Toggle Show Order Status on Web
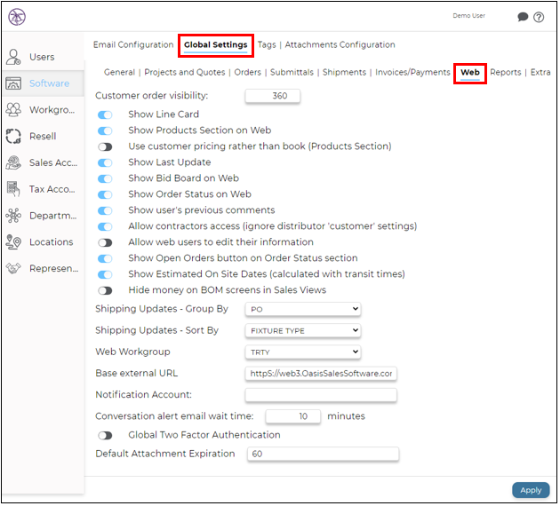Image resolution: width=560 pixels, height=506 pixels. [x=105, y=194]
